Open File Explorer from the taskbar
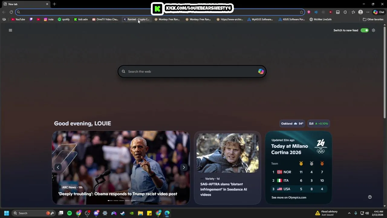387x218 pixels. [140, 213]
